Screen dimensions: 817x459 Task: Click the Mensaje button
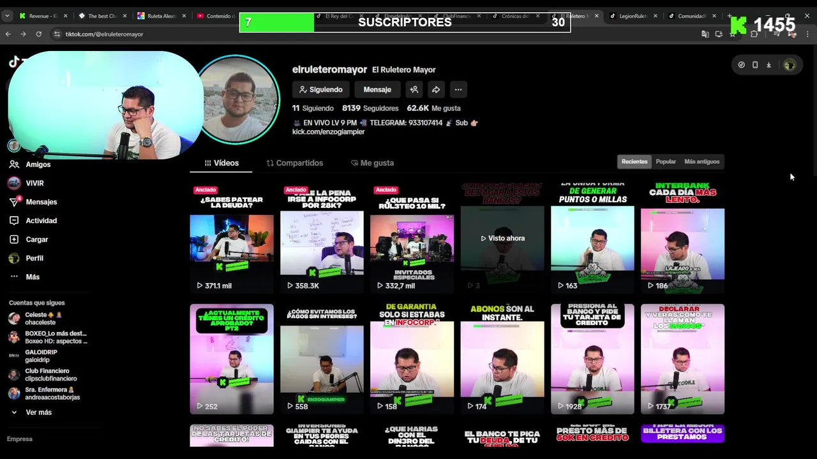pyautogui.click(x=377, y=90)
